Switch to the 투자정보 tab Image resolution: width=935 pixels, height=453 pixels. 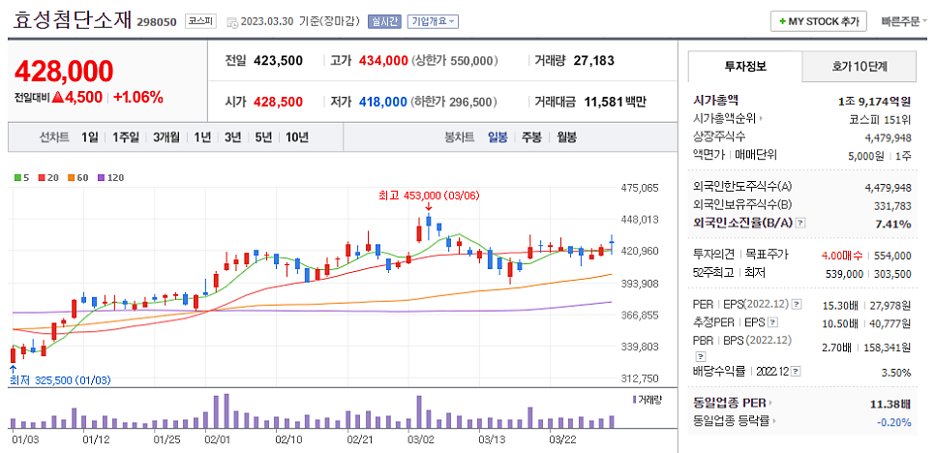(745, 66)
